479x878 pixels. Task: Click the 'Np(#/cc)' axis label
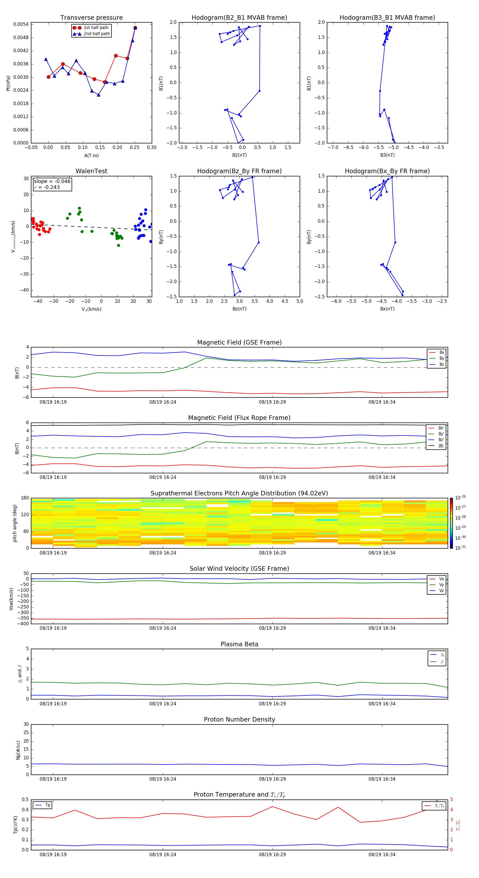point(18,750)
